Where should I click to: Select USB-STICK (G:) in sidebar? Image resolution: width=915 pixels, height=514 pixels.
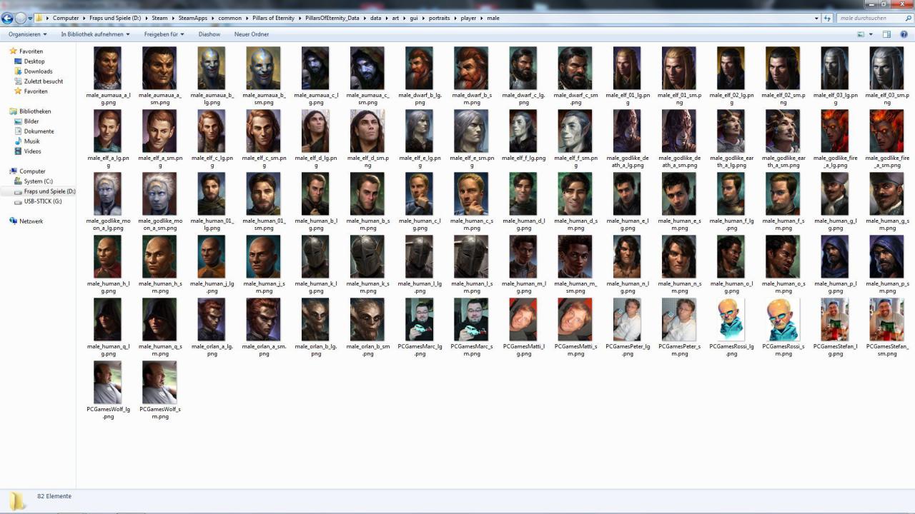coord(43,201)
